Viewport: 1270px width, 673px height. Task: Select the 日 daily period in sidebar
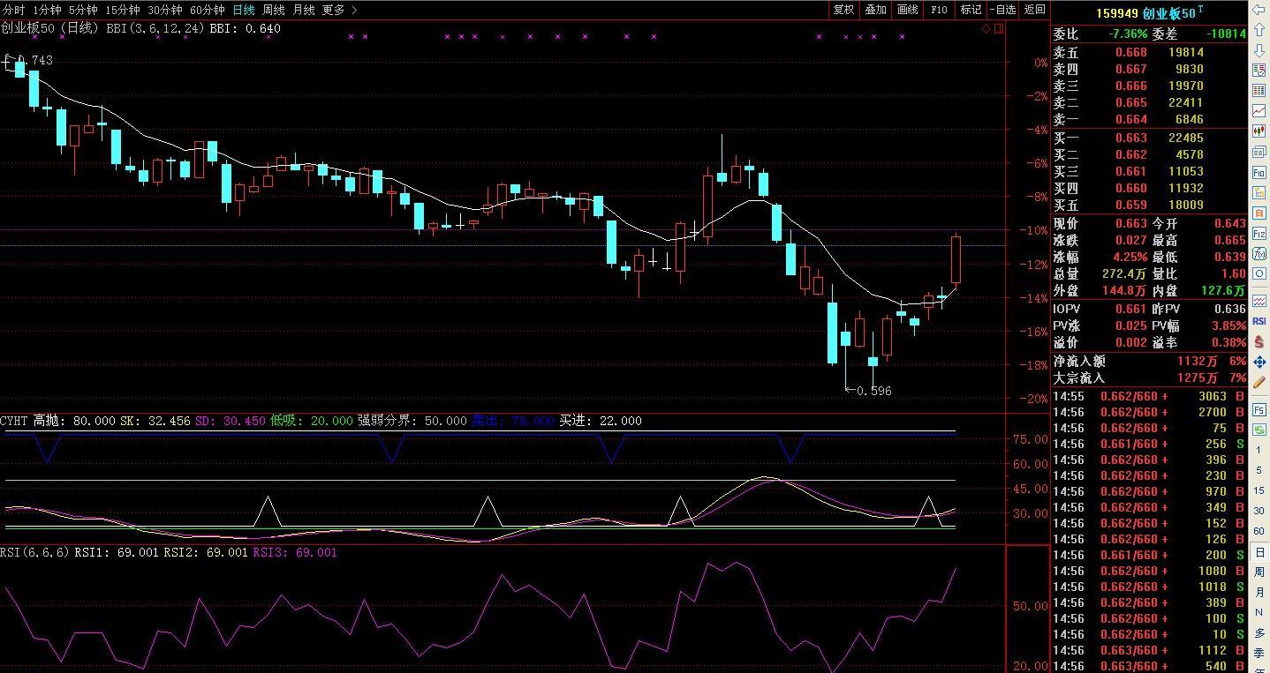1259,552
